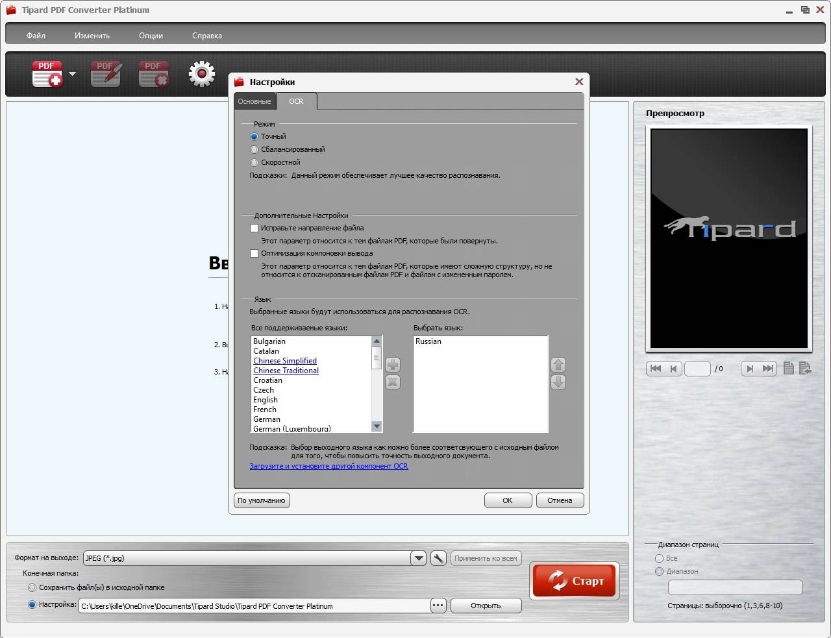Select Chinese Simplified language entry
The width and height of the screenshot is (831, 638).
[285, 361]
